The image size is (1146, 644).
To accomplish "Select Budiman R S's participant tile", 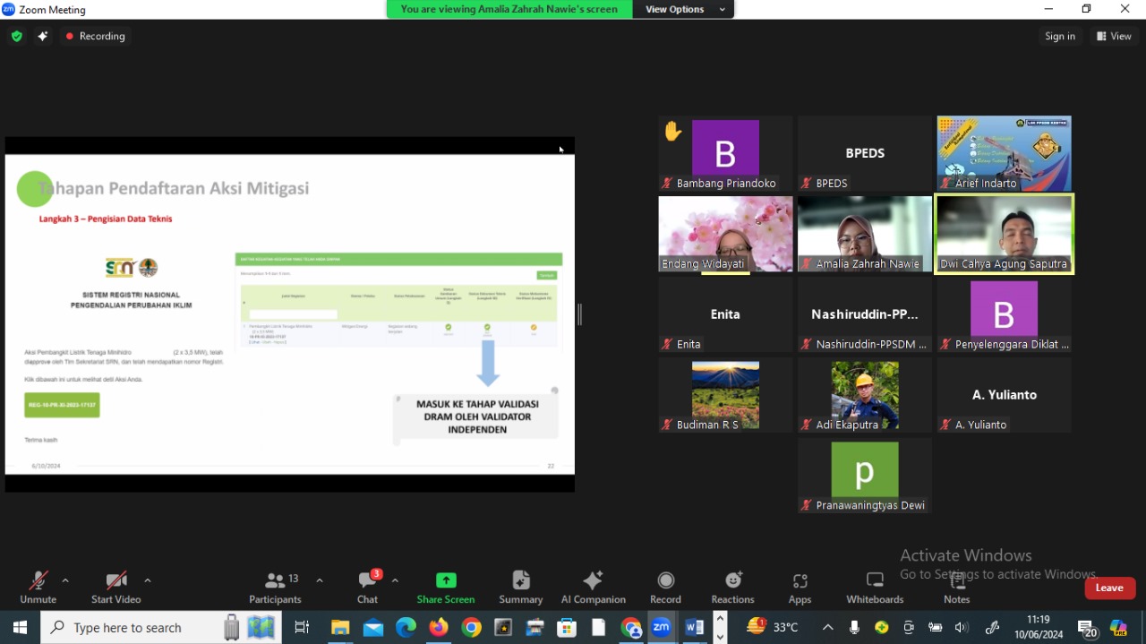I will (725, 395).
